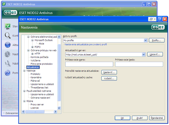
Task: Click the question mark help icon in main window
Action: (8, 73)
